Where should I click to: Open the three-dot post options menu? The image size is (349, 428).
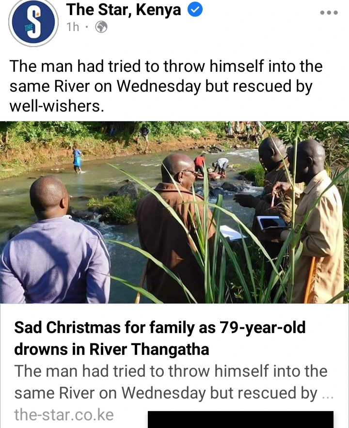point(329,13)
